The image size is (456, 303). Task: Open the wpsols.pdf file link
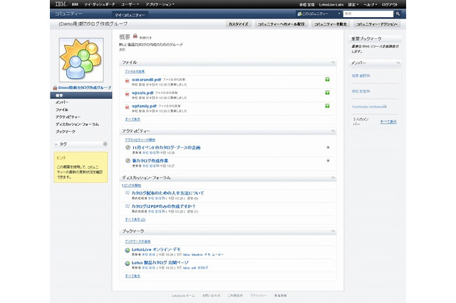click(142, 92)
